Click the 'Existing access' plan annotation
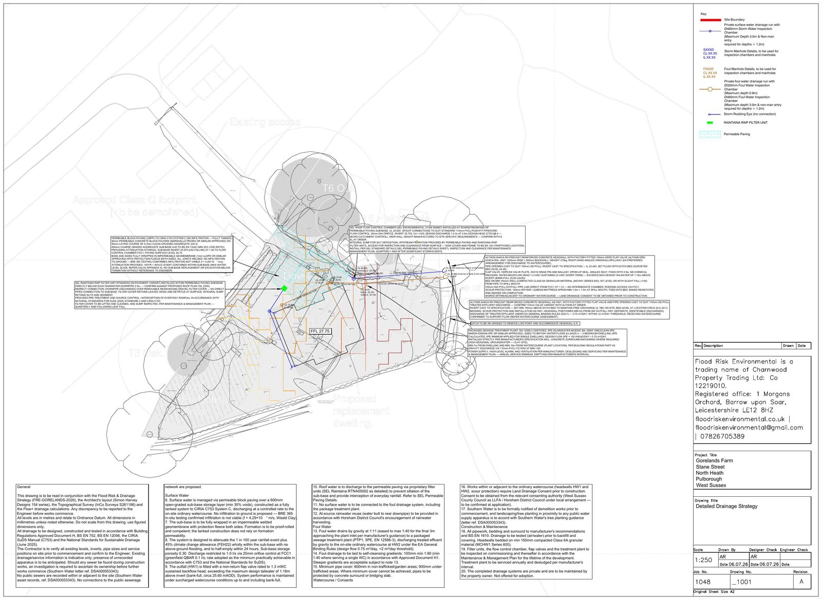The image size is (822, 600). click(x=265, y=122)
